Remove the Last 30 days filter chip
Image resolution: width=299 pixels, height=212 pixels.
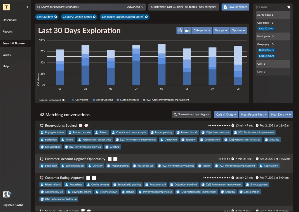click(x=56, y=17)
